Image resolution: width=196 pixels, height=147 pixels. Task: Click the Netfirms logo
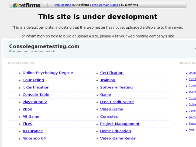[27, 5]
